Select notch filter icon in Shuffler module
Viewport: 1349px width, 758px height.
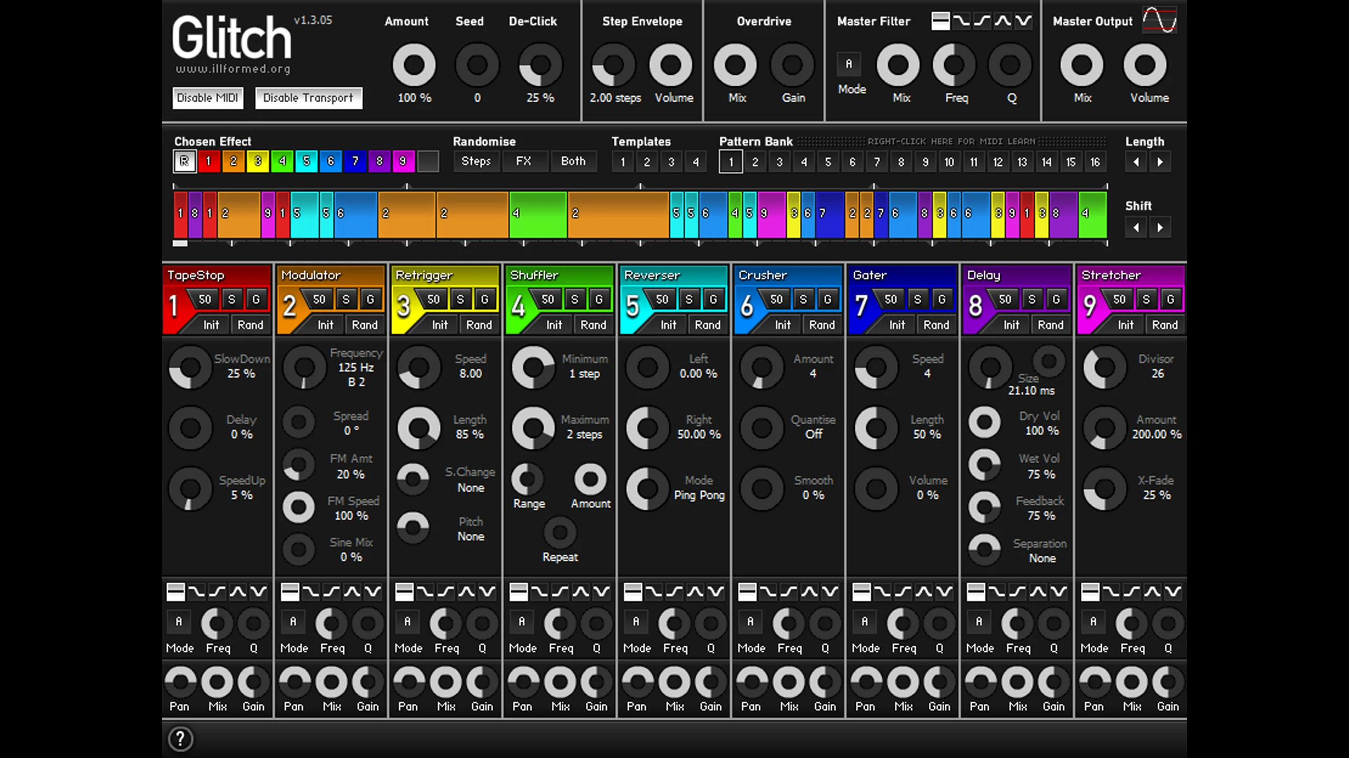click(601, 592)
